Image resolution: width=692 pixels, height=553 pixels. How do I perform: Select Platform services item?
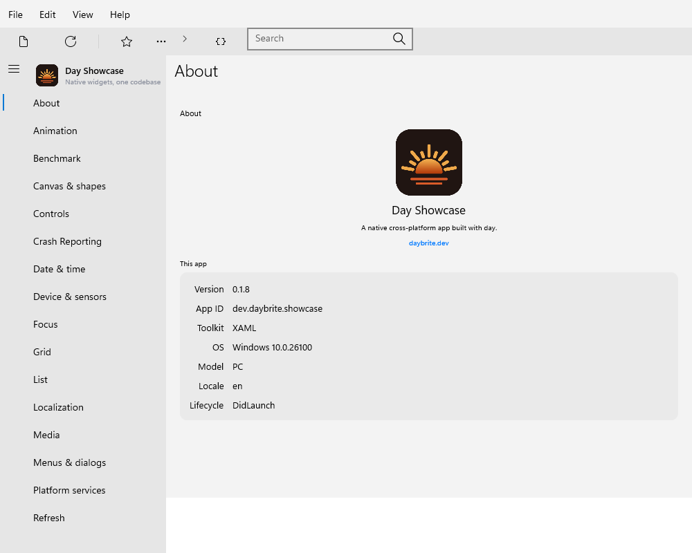[83, 490]
